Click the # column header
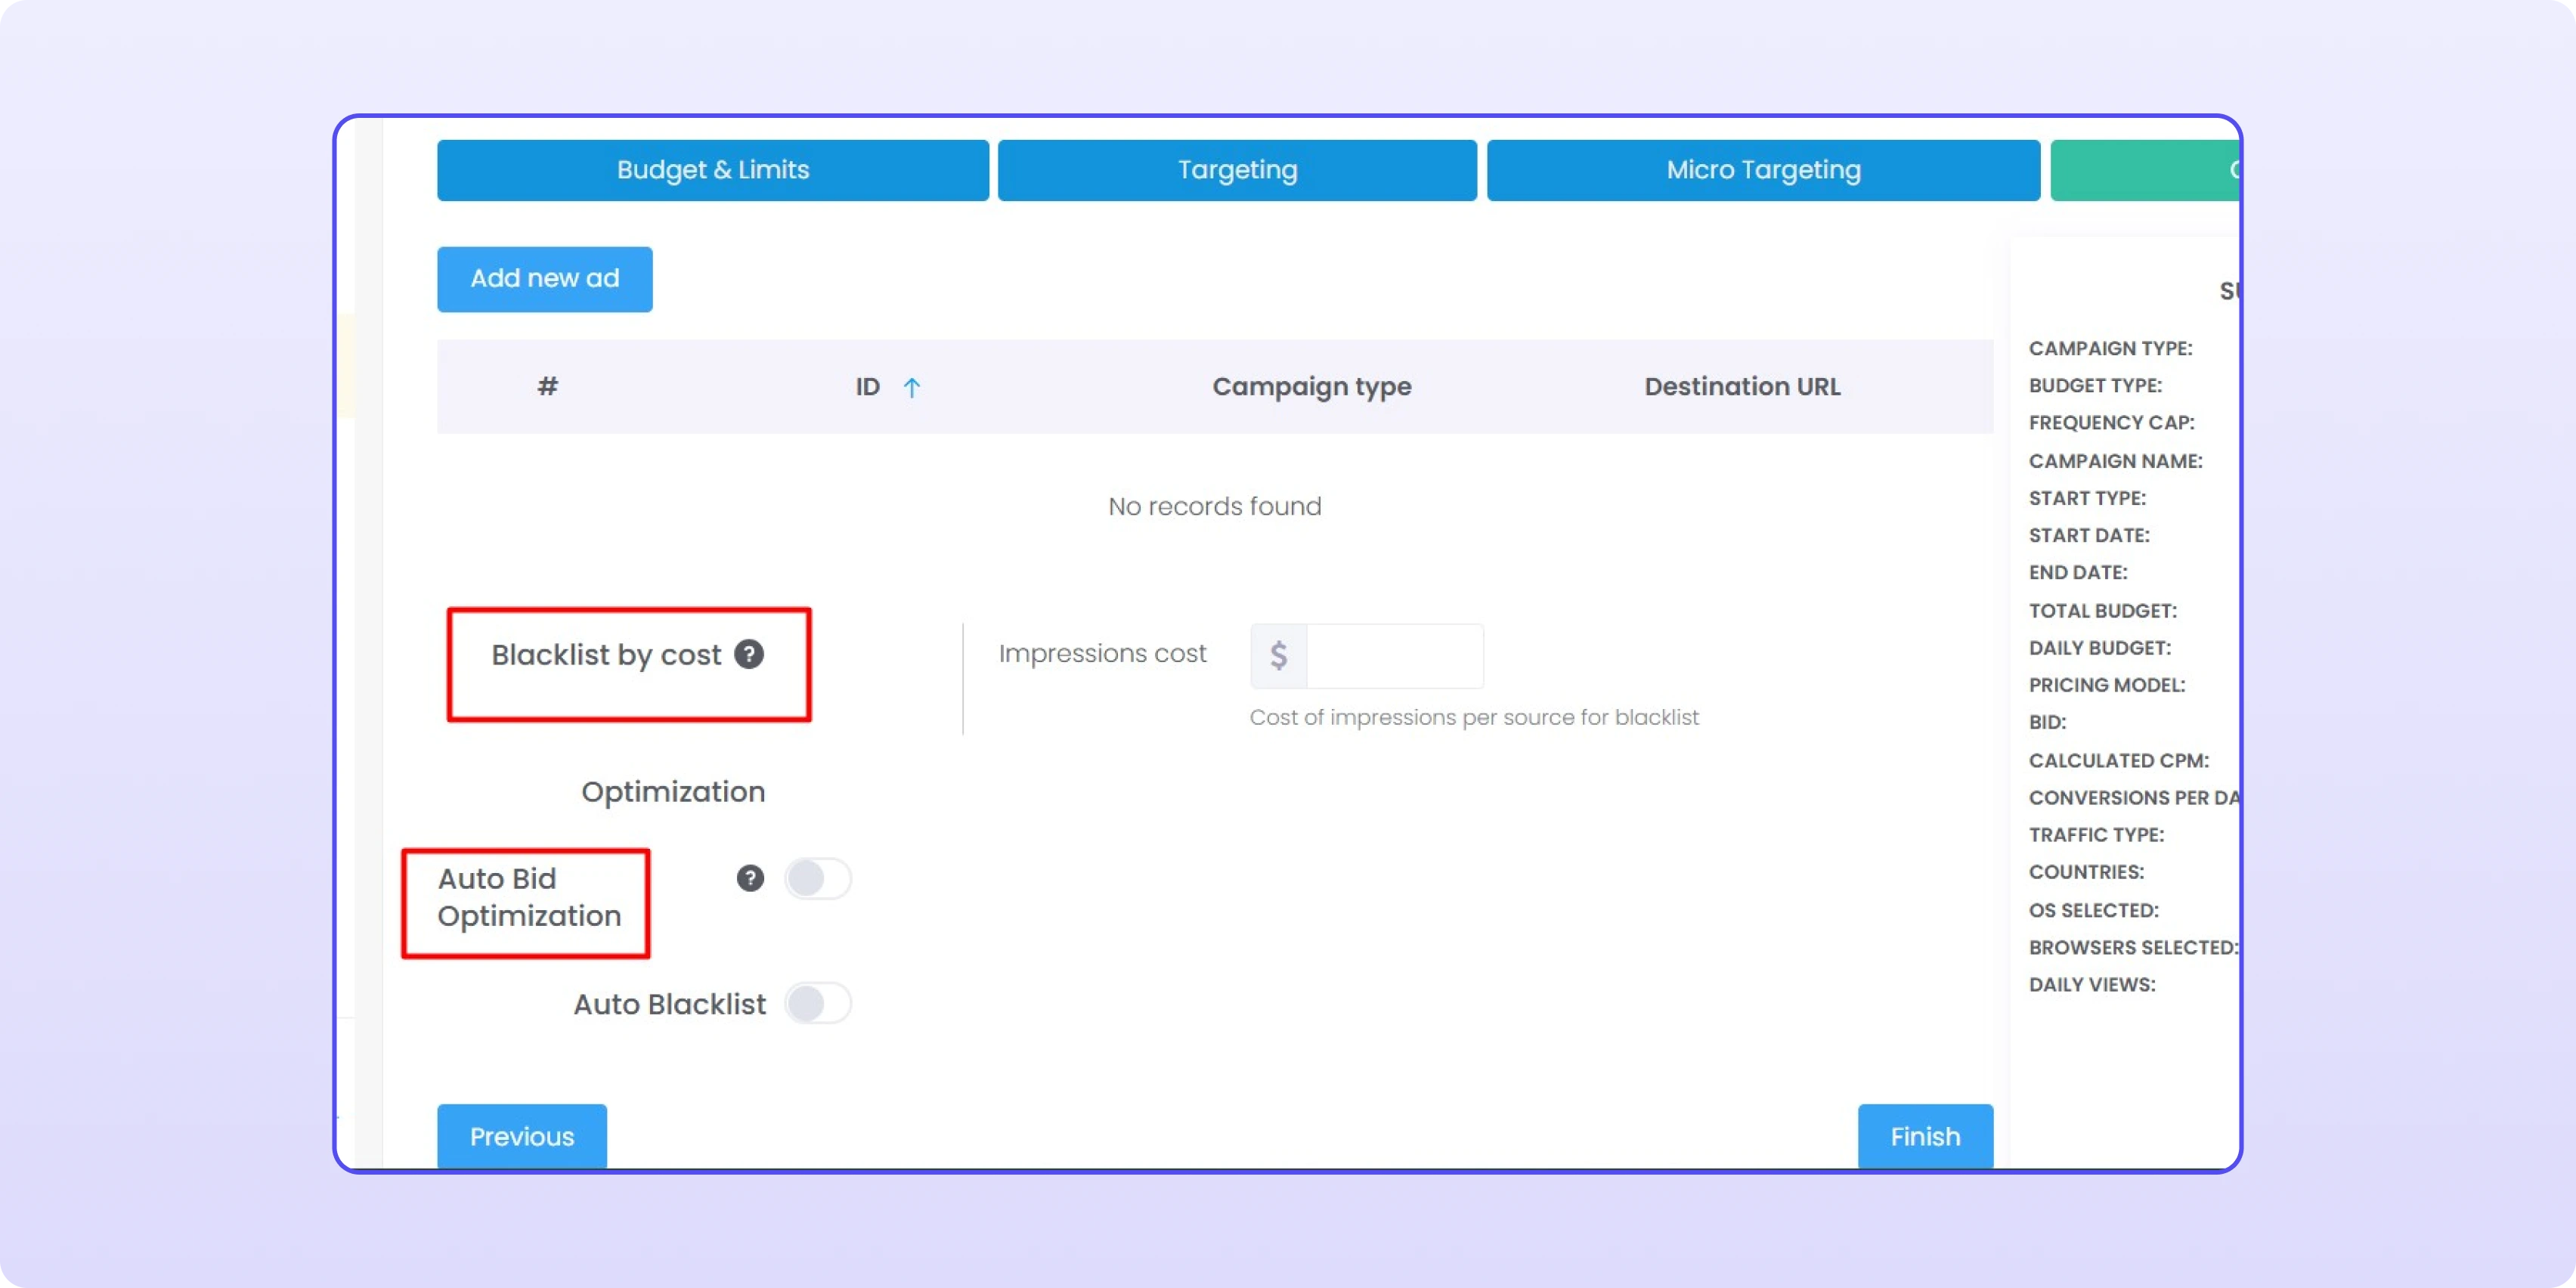The image size is (2576, 1288). (547, 387)
